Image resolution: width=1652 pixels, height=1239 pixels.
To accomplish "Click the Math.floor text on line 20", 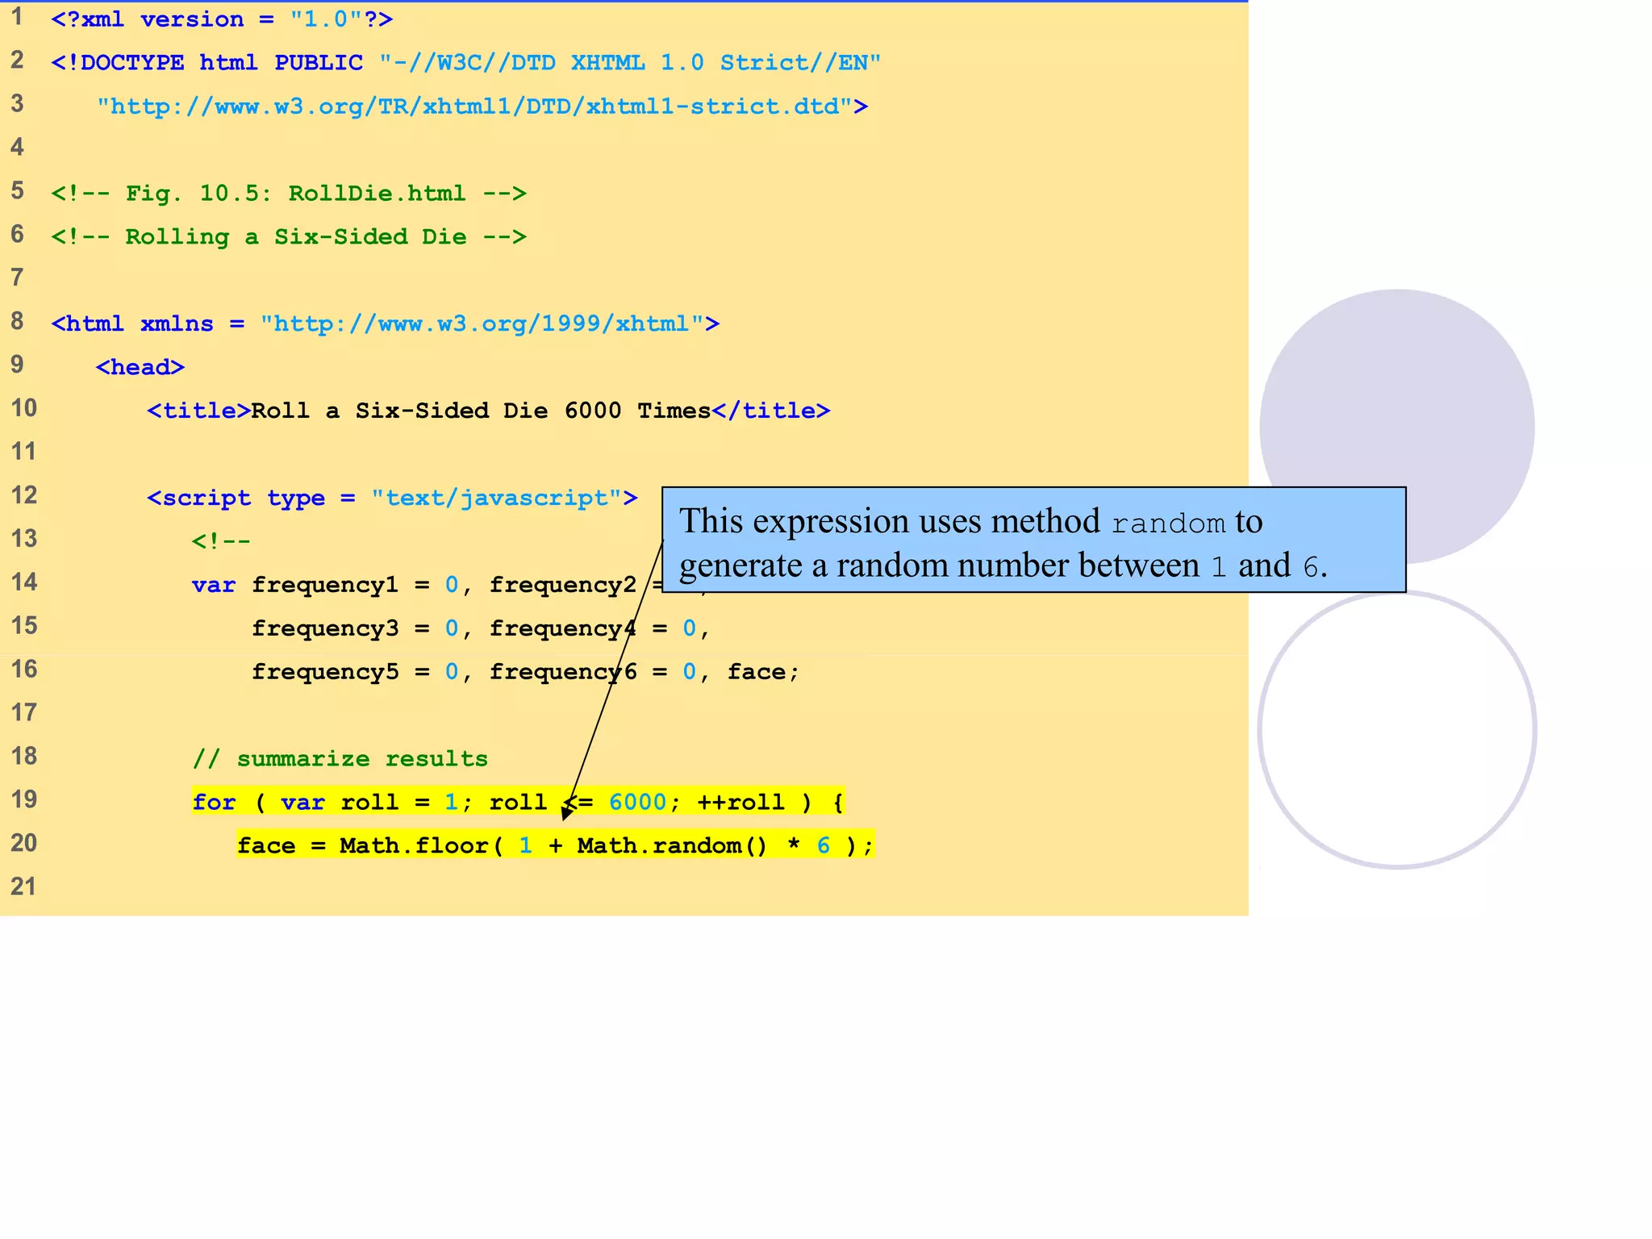I will pos(413,845).
